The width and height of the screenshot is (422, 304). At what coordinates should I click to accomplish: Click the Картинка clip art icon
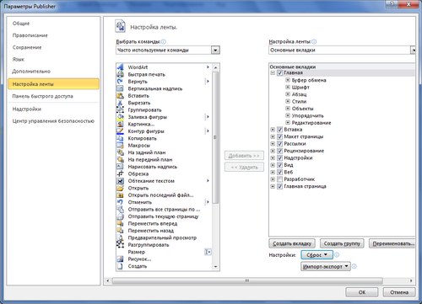click(x=120, y=124)
